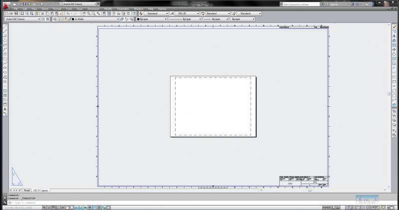This screenshot has width=399, height=210.
Task: Select the ISO A1 Layout tab
Action: [40, 191]
